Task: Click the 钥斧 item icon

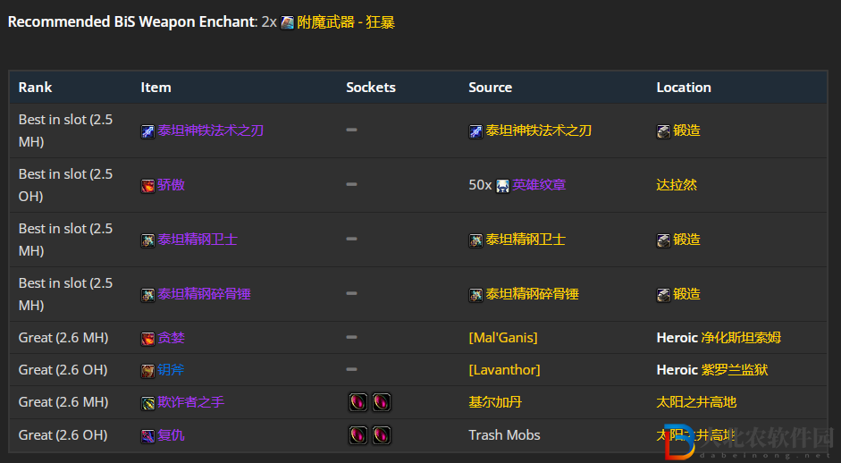Action: coord(147,371)
